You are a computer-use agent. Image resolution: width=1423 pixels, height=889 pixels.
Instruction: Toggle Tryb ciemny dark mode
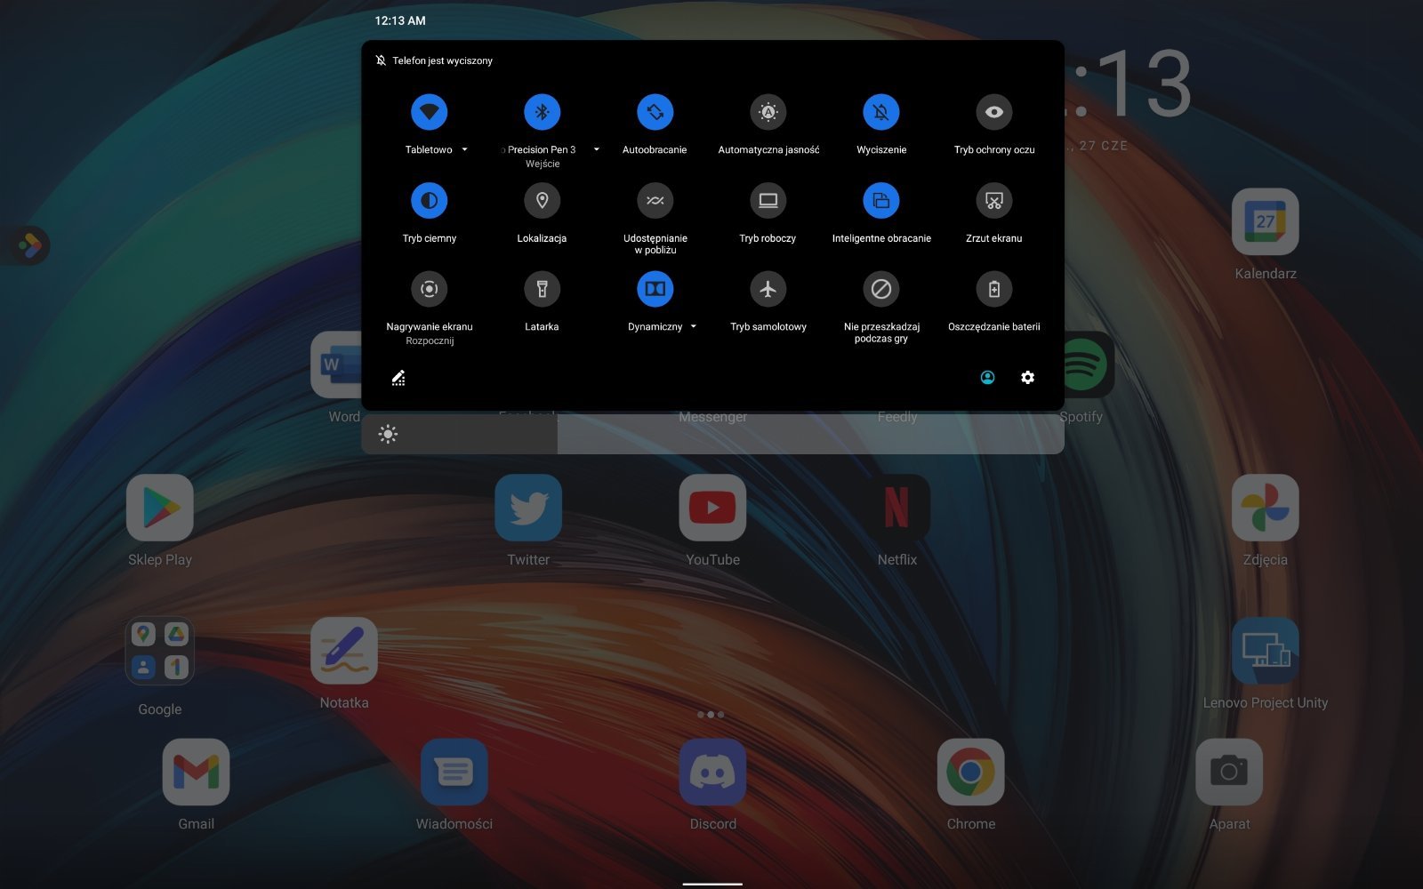[429, 201]
